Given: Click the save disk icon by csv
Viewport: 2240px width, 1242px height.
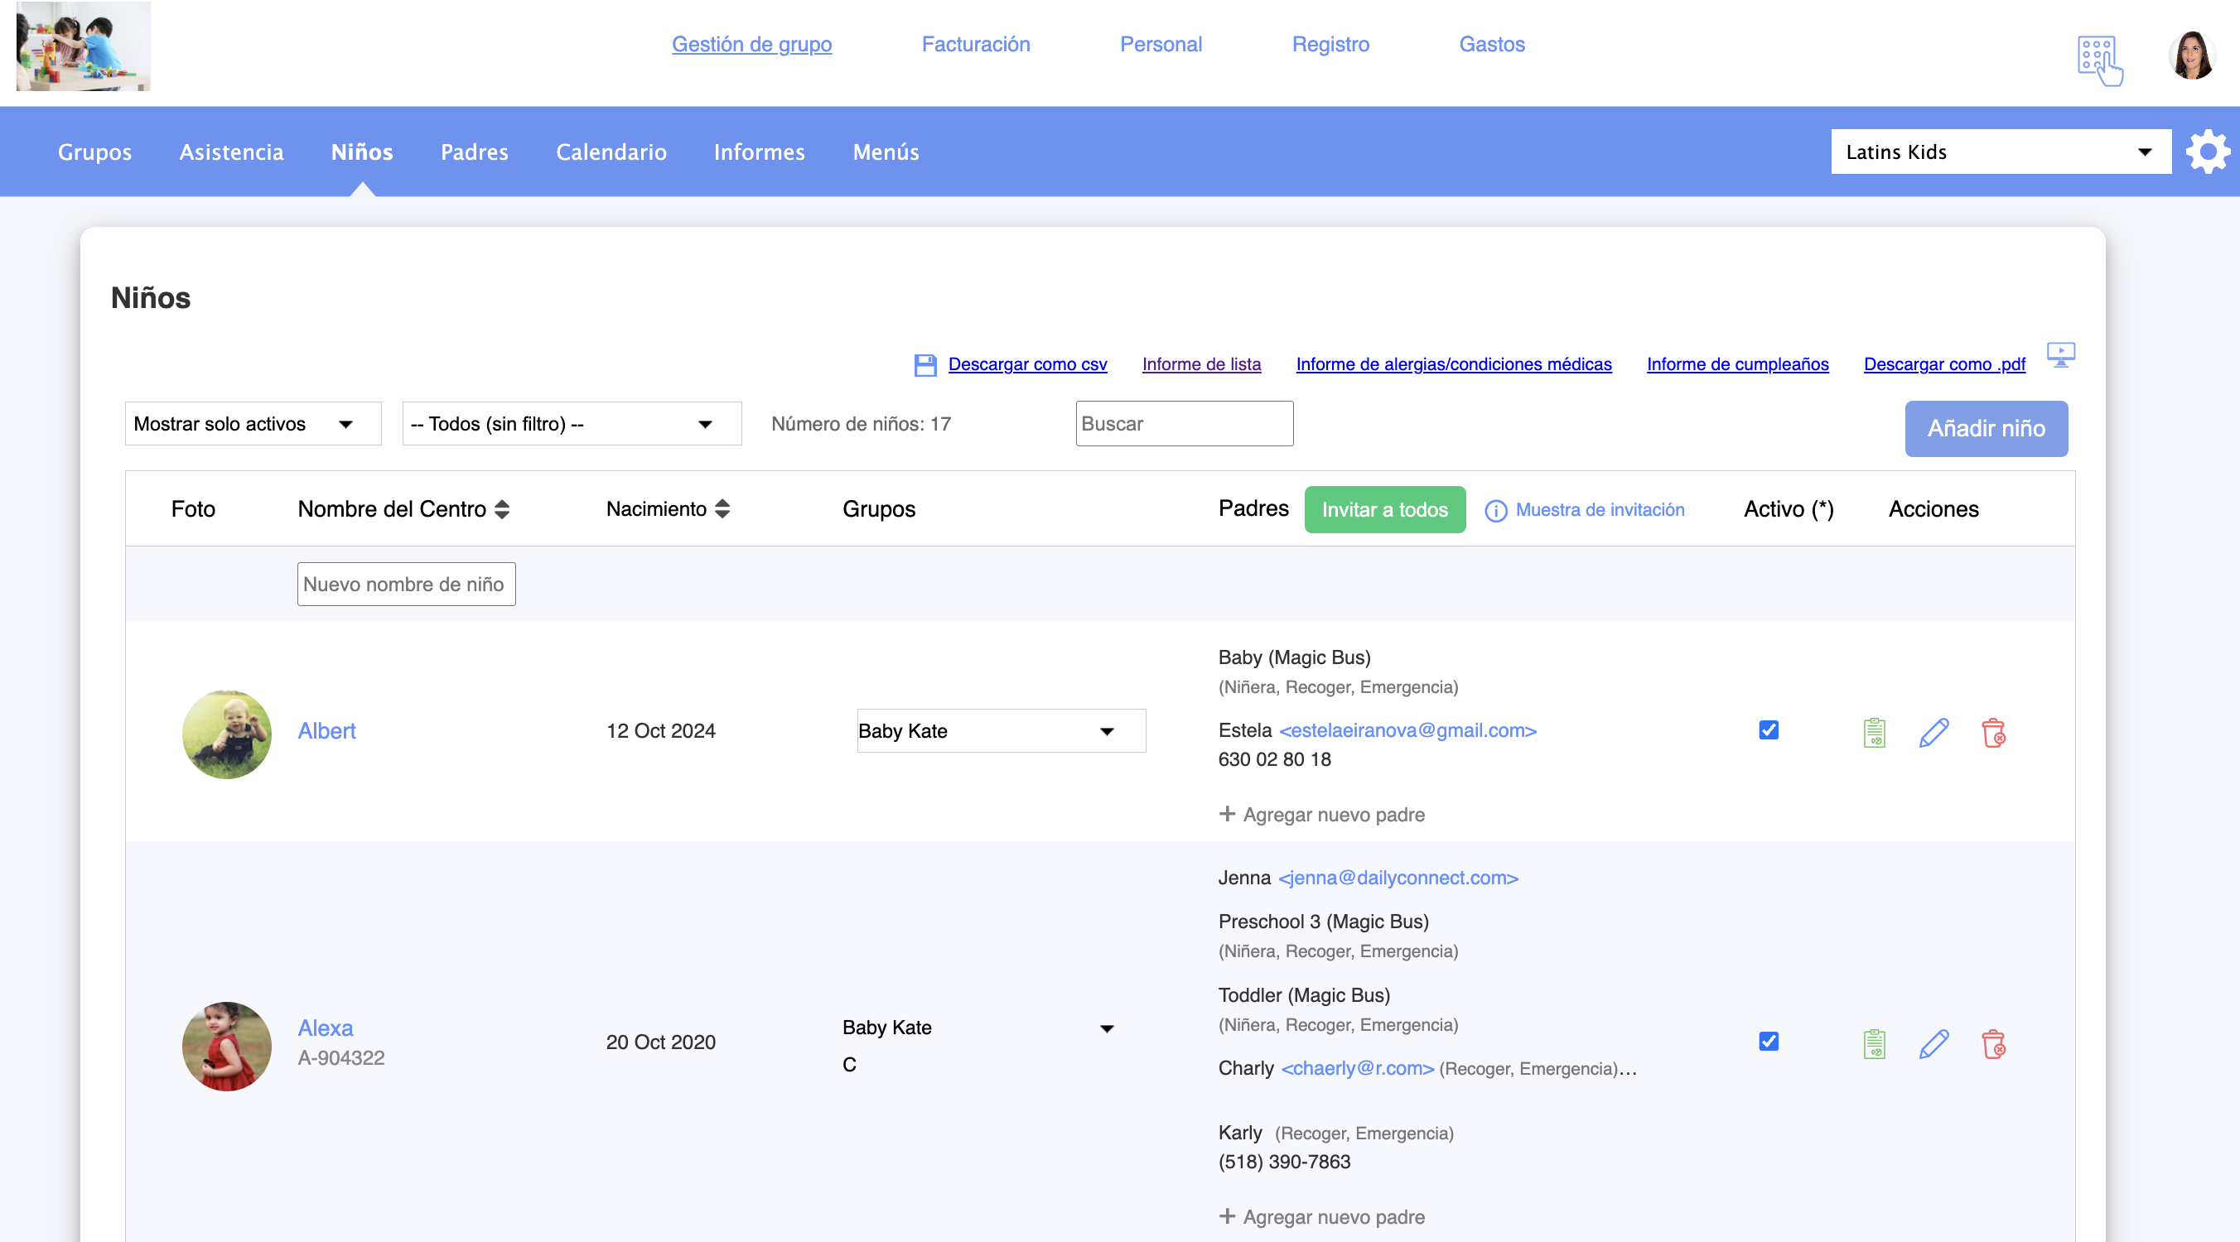Looking at the screenshot, I should point(924,365).
